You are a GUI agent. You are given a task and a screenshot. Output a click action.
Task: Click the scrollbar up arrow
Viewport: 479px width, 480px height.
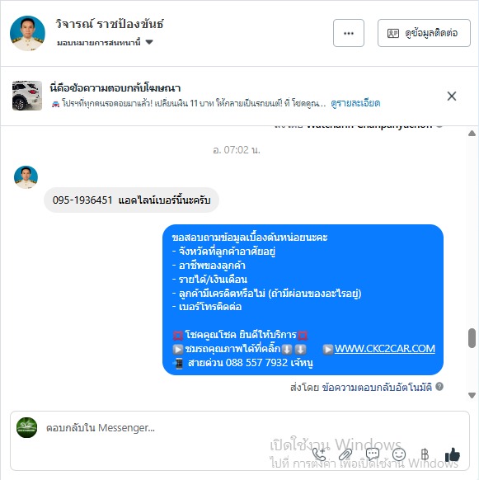point(472,133)
